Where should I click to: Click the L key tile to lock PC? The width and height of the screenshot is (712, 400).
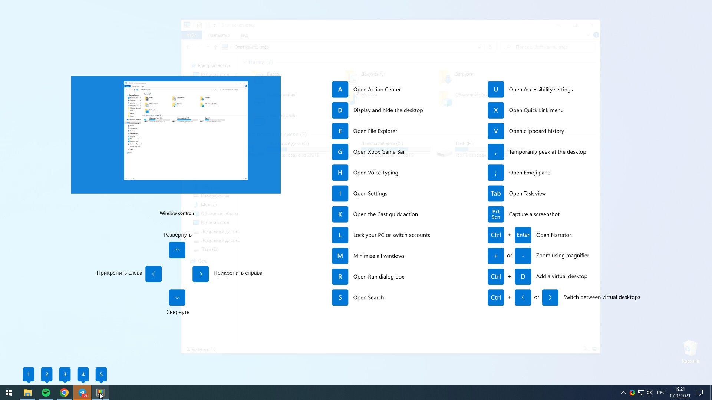tap(340, 235)
